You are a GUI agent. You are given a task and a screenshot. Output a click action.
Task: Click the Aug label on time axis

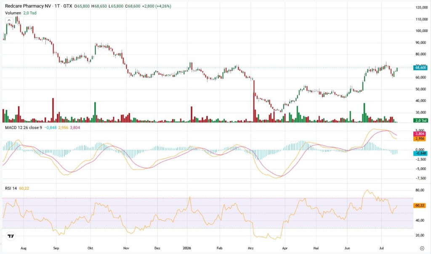click(x=24, y=248)
